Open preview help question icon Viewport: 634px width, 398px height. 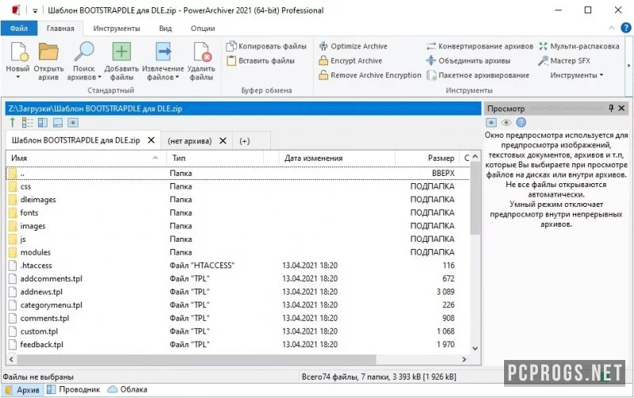521,122
